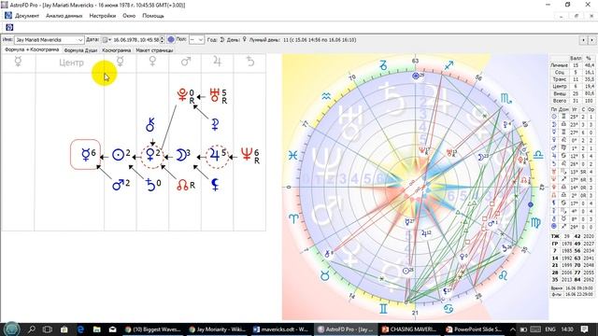
Task: Click the Taurus sign on the chart wheel
Action: tap(324, 275)
